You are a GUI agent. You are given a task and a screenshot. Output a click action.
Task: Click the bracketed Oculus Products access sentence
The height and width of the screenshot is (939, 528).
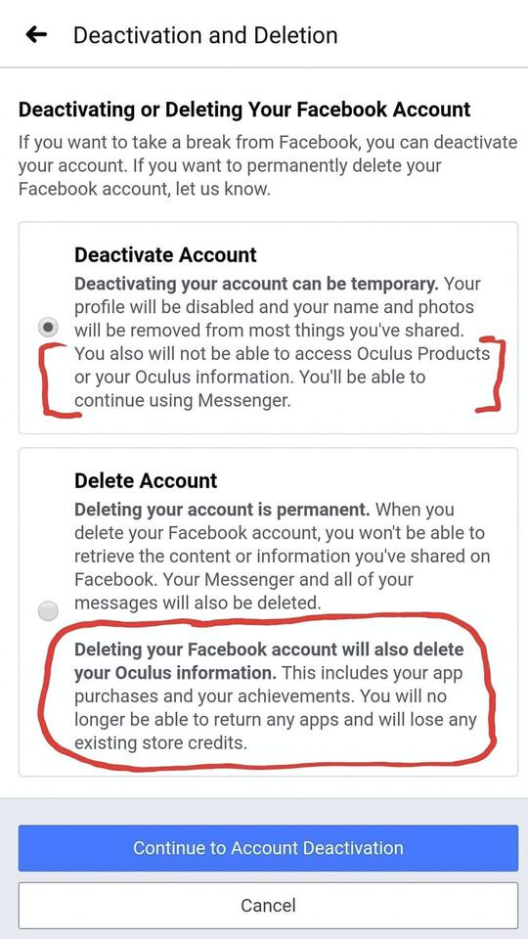(282, 365)
